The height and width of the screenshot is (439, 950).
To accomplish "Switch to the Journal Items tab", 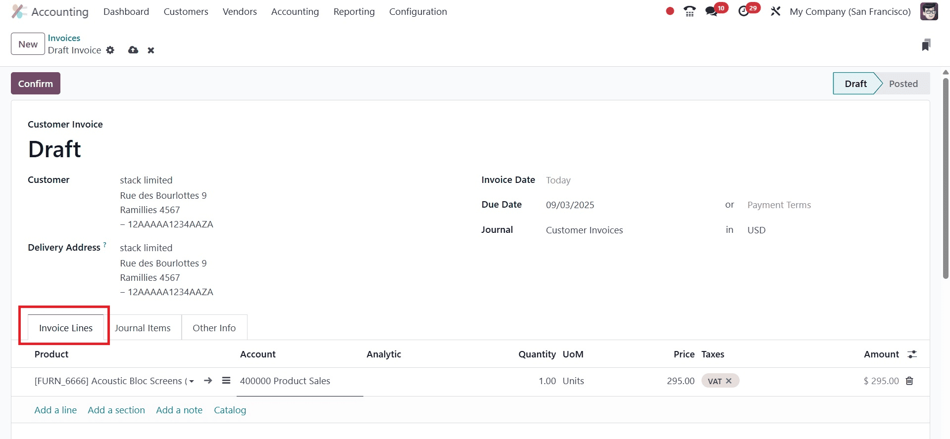I will [x=143, y=328].
